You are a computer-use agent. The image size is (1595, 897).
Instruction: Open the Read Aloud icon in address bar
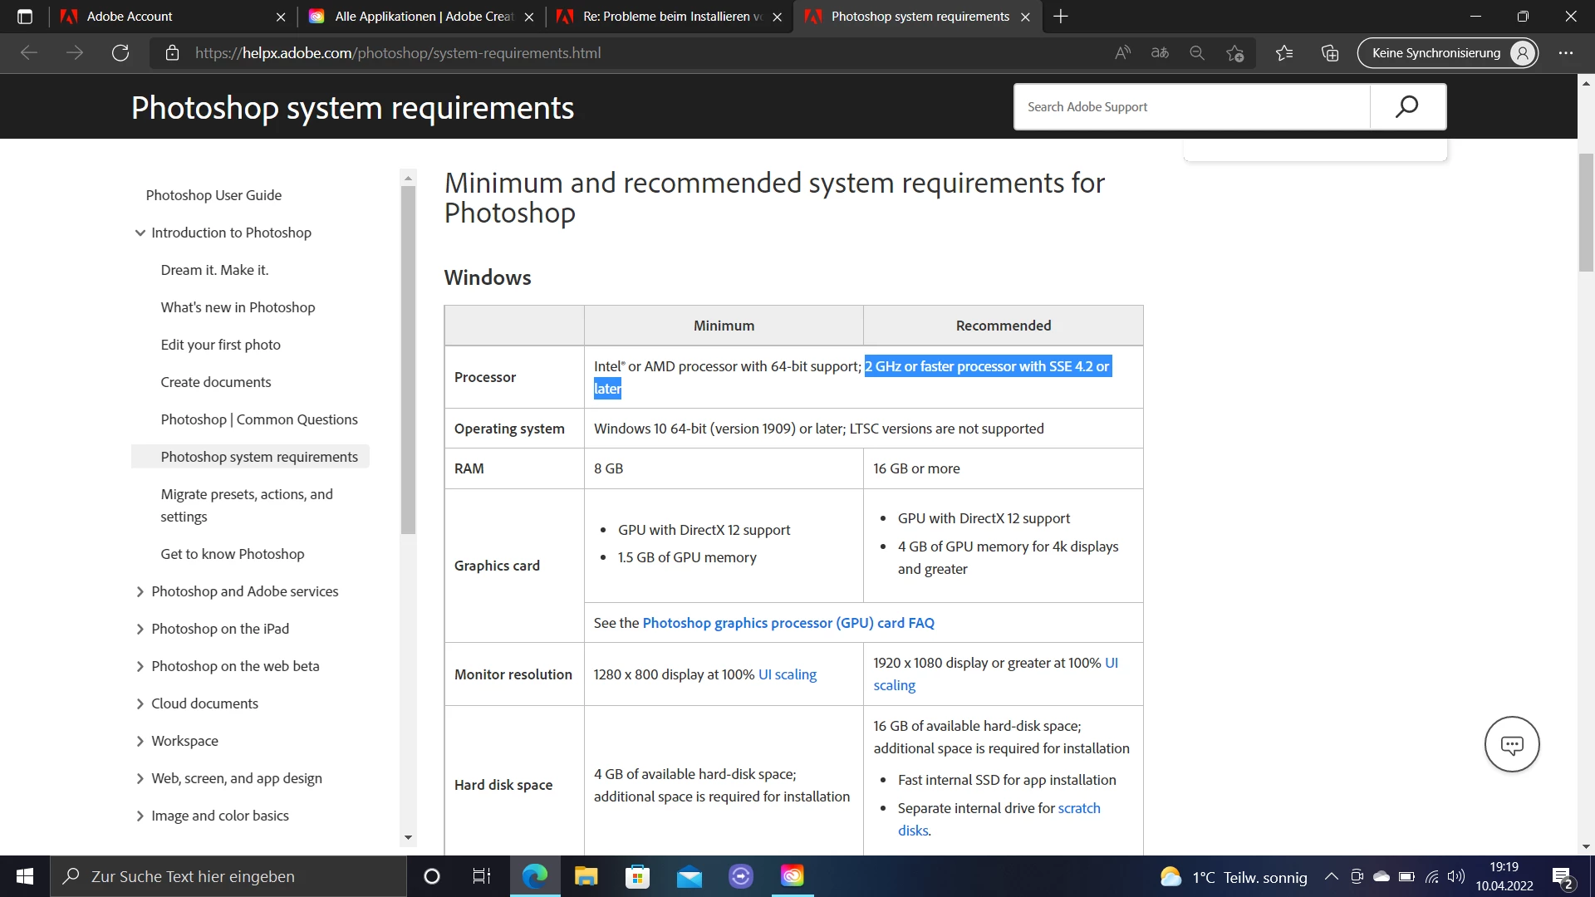click(x=1122, y=53)
